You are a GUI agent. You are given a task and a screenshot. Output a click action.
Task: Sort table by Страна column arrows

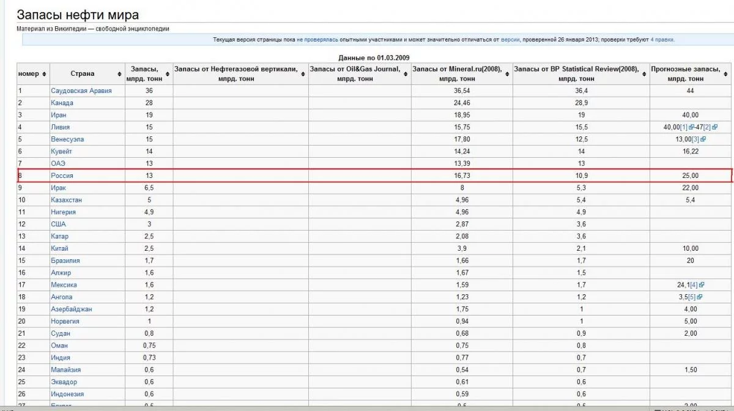[118, 74]
